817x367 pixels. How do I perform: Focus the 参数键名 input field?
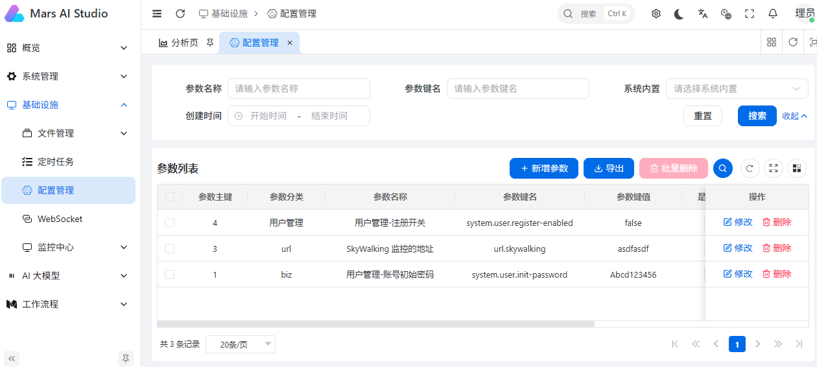click(518, 89)
